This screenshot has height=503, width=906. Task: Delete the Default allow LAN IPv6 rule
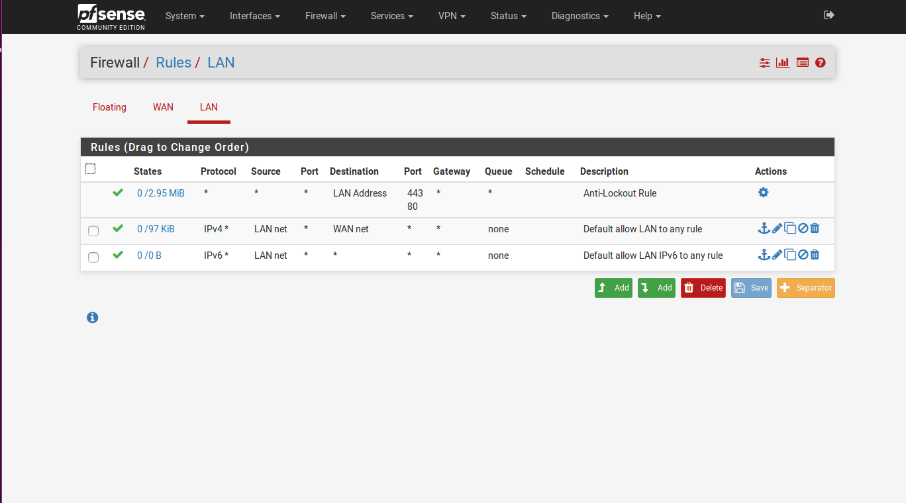tap(815, 255)
